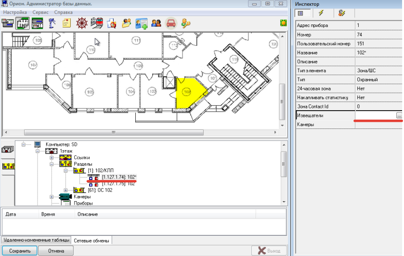Click the ellipsis button in Извещатели row

[x=399, y=115]
